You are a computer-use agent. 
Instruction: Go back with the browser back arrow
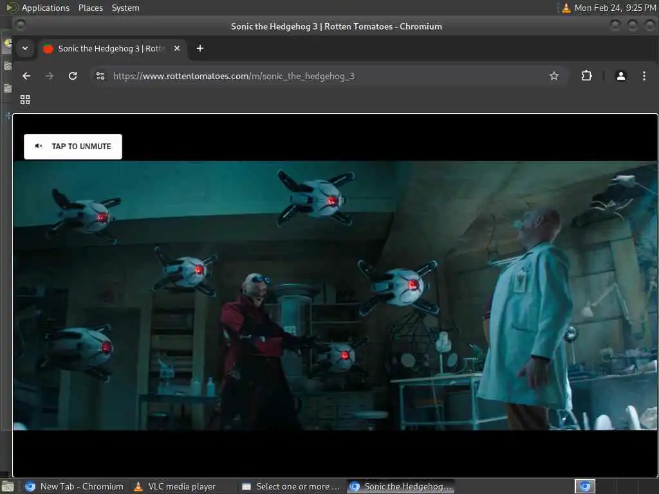coord(26,76)
